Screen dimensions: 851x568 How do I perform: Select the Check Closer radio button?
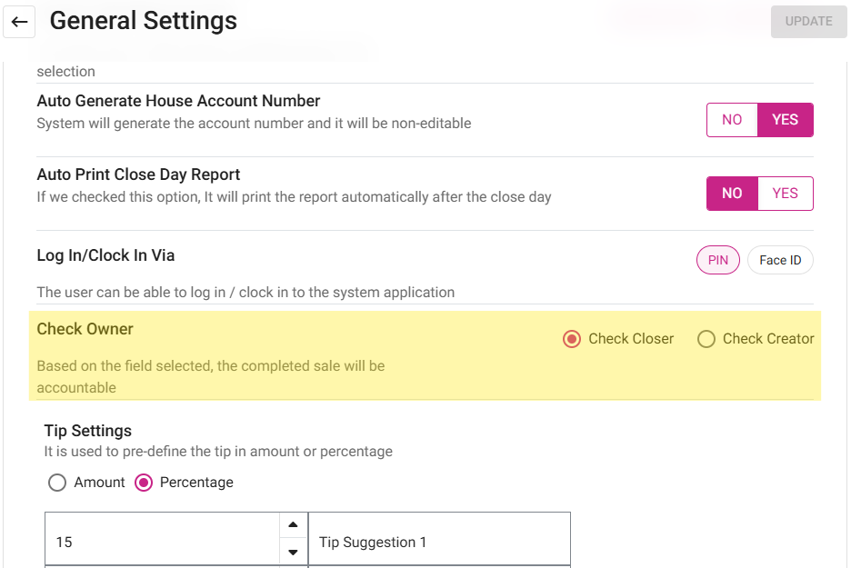572,339
